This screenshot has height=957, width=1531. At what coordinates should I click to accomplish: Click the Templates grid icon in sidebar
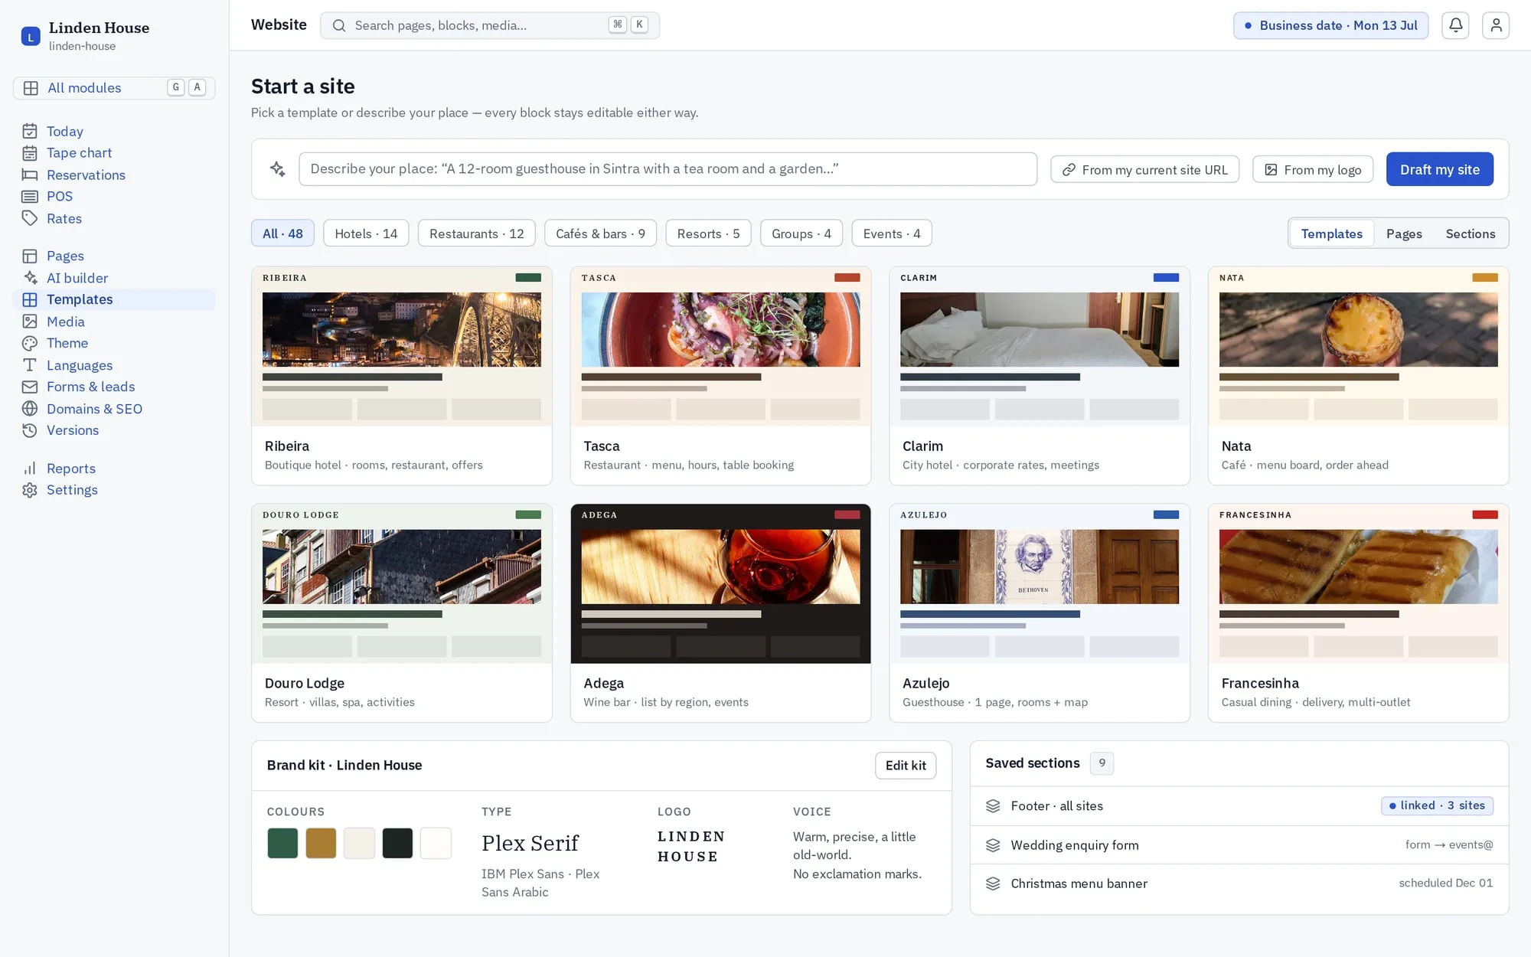[x=30, y=299]
